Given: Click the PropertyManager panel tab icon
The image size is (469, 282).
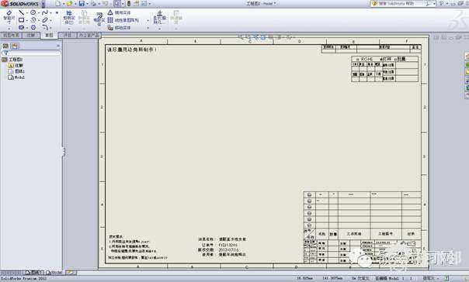Looking at the screenshot, I should click(15, 46).
